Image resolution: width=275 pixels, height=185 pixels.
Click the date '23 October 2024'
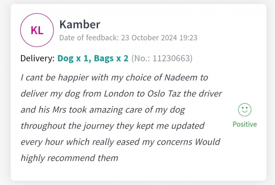149,38
